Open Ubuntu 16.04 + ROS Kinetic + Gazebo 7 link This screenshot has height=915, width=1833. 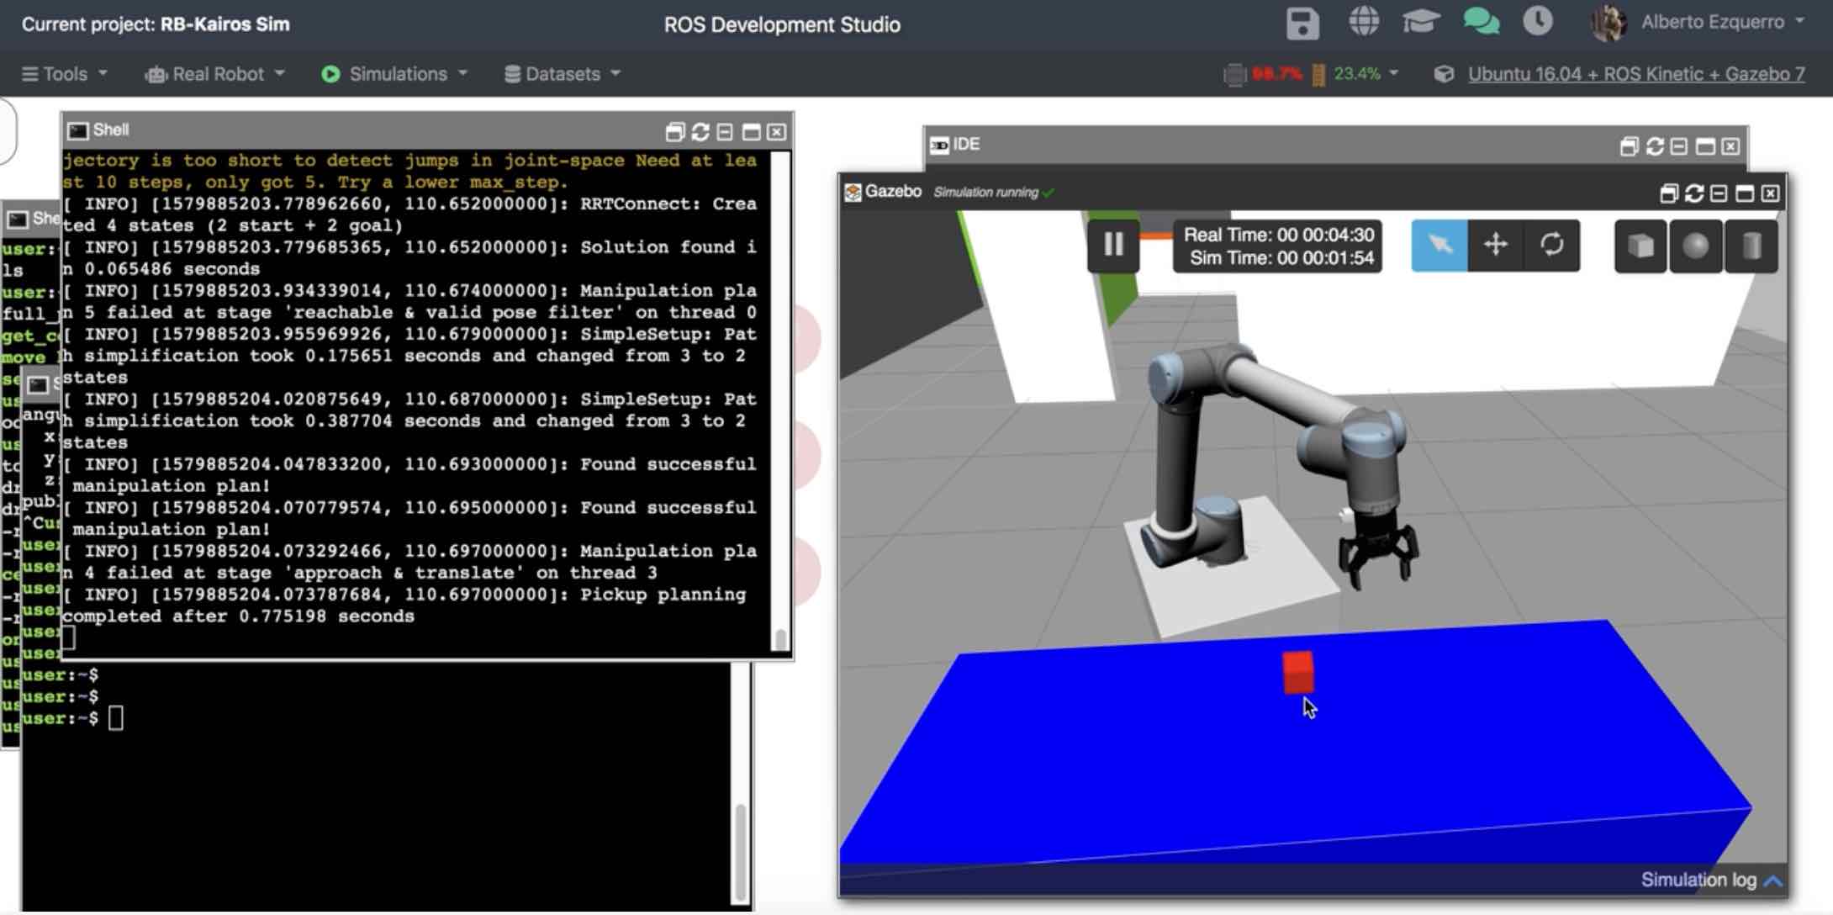tap(1636, 74)
